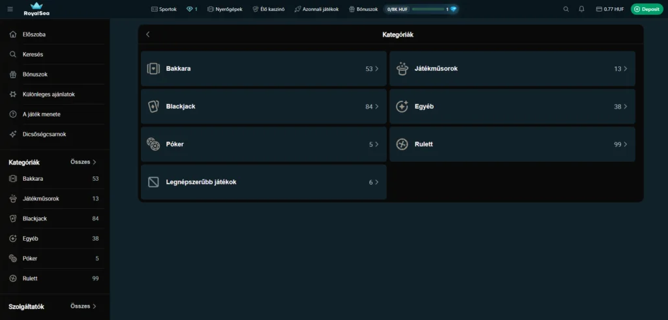
Task: Open the Azonnali játékok menu item
Action: tap(316, 9)
